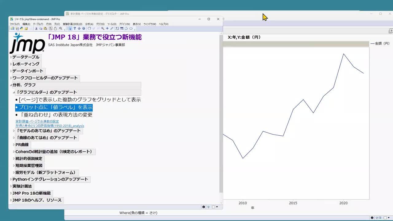Image resolution: width=393 pixels, height=221 pixels.
Task: Select the Scroller tool
Action: [x=84, y=28]
